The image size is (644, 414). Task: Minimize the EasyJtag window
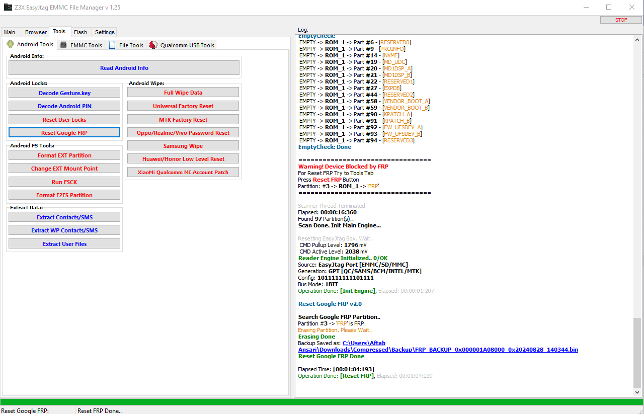[x=586, y=8]
